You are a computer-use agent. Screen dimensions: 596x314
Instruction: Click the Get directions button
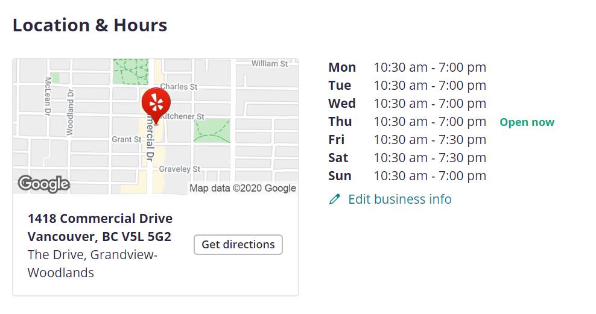coord(238,245)
